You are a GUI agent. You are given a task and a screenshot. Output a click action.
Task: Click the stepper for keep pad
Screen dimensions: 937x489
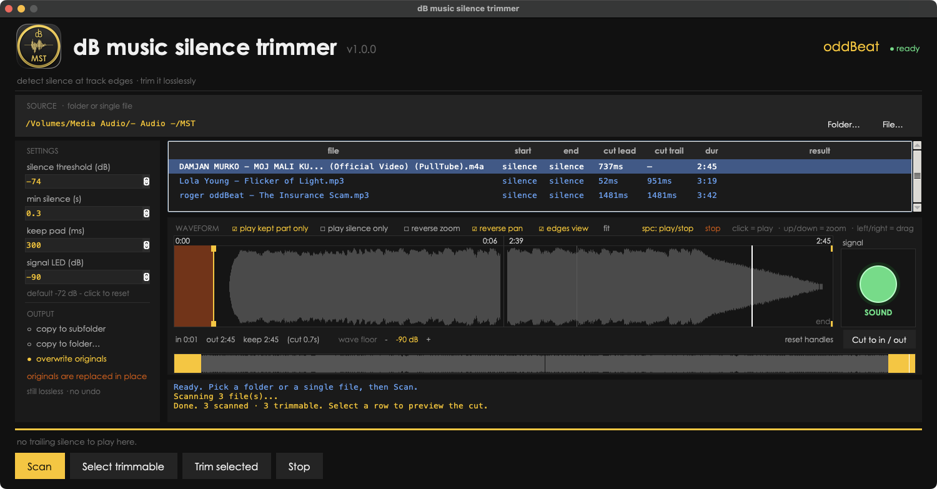coord(146,245)
